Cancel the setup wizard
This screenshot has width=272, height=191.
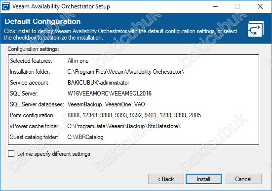tap(243, 179)
